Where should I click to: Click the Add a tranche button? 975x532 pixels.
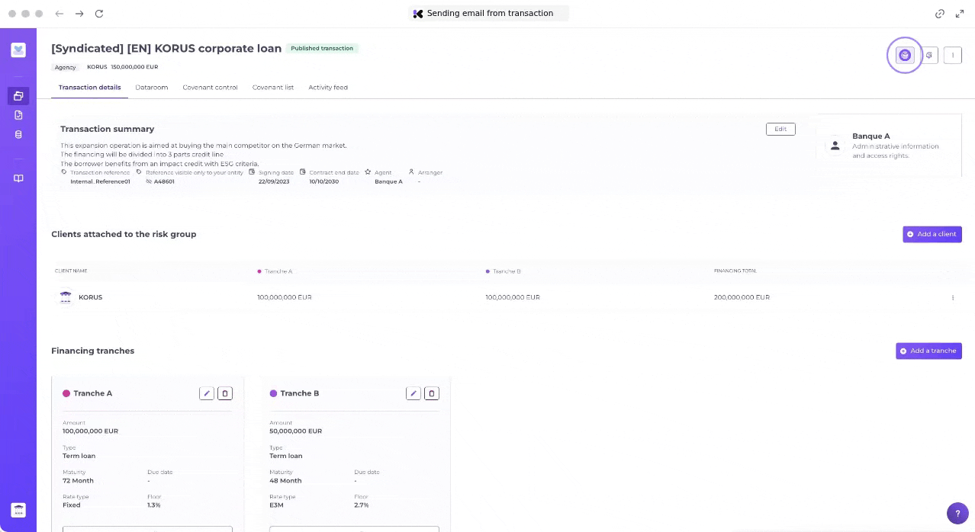(x=928, y=351)
